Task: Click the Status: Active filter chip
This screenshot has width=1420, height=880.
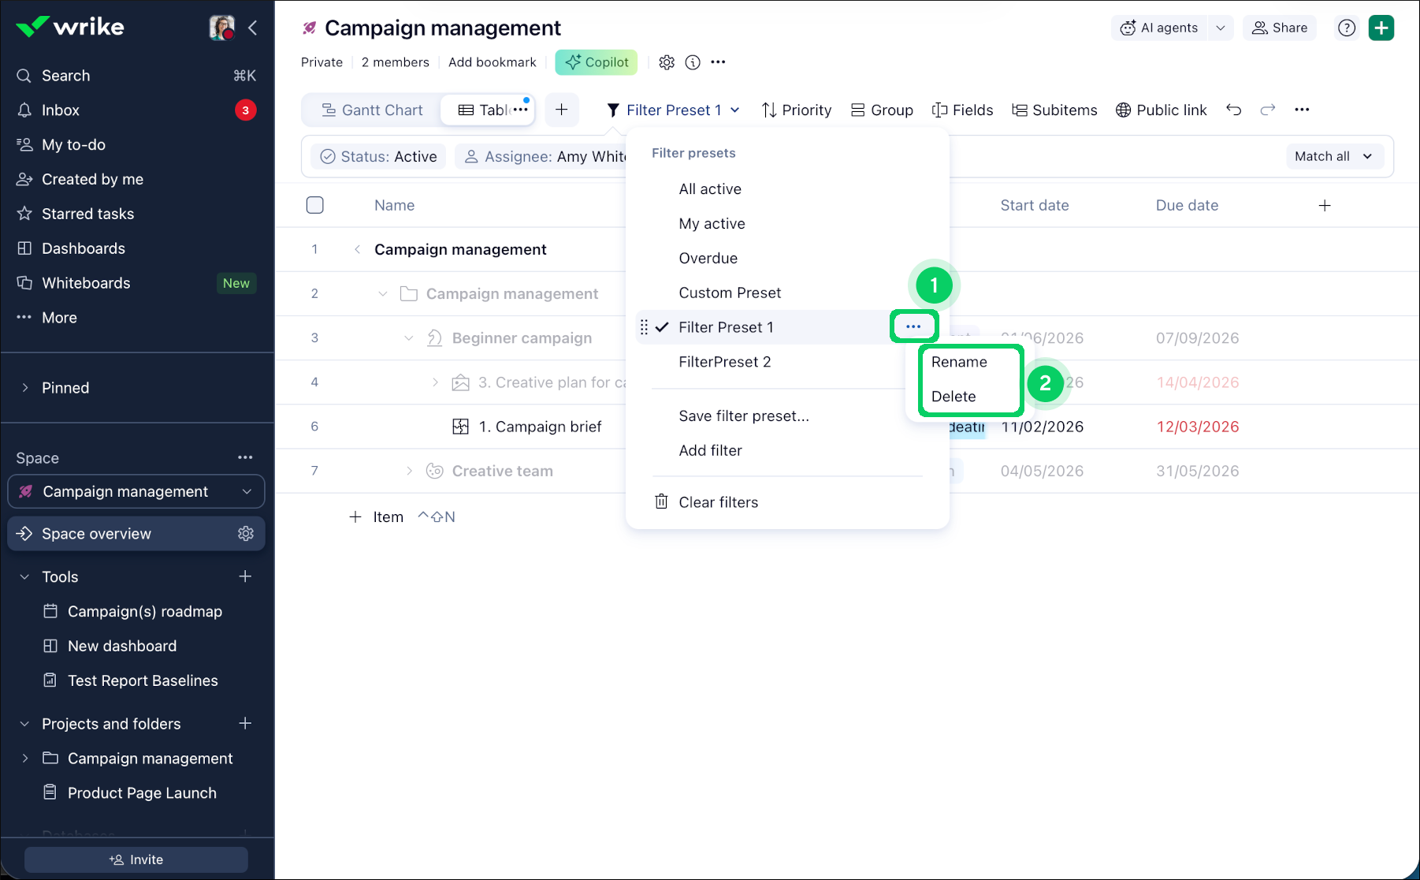Action: [378, 156]
